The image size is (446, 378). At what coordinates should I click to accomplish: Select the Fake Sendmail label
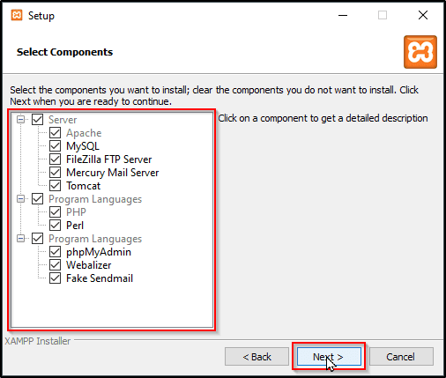click(100, 278)
